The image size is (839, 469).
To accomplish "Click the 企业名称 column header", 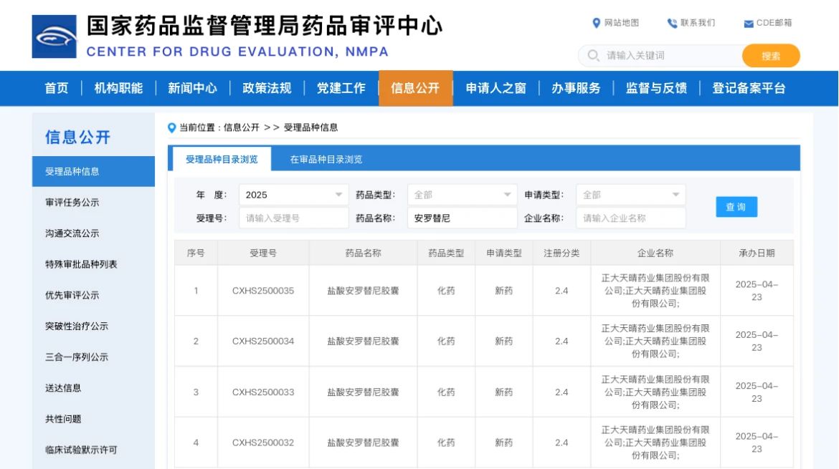I will point(655,253).
